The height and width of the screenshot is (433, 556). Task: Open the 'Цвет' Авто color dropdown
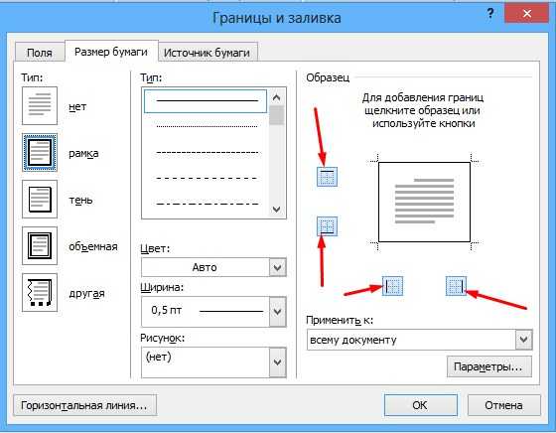pos(277,267)
